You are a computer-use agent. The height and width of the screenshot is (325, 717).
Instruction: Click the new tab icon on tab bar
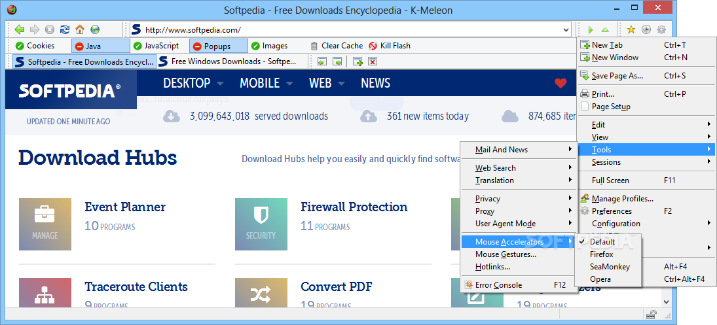[x=358, y=61]
